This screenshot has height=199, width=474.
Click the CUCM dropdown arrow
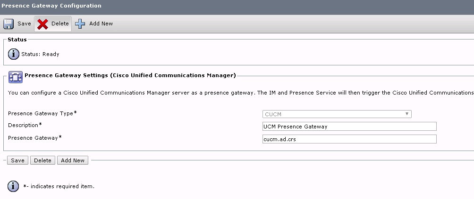pos(407,114)
